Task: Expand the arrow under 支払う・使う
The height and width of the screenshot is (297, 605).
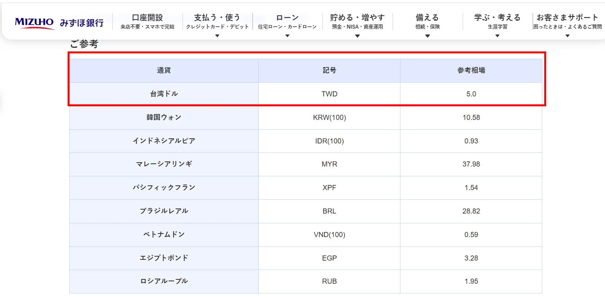Action: [x=217, y=36]
